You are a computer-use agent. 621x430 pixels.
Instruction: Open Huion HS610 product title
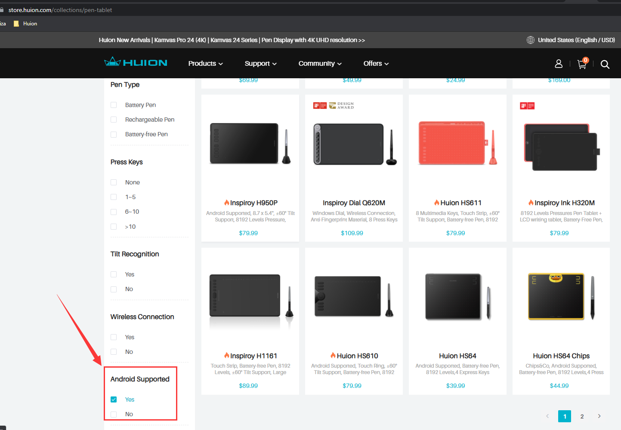click(357, 356)
